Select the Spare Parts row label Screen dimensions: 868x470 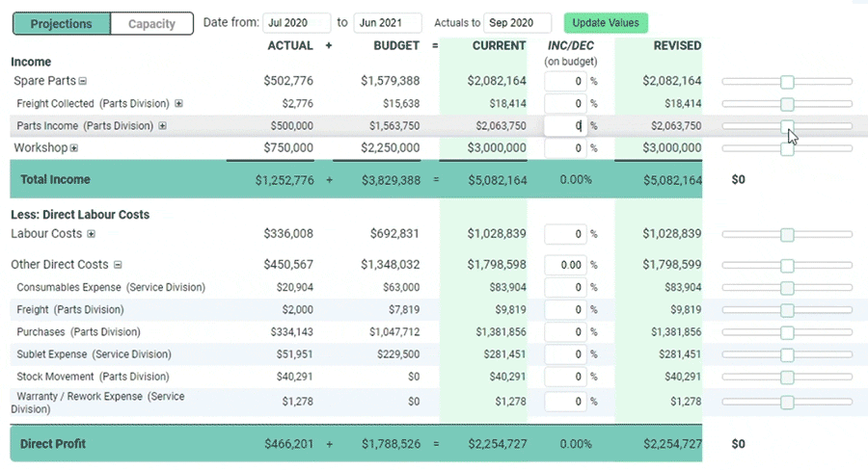[x=44, y=81]
